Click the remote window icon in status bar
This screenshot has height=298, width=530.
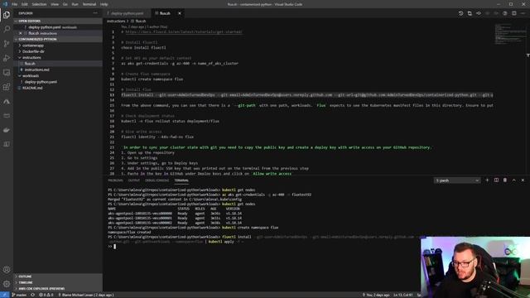[x=4, y=295]
